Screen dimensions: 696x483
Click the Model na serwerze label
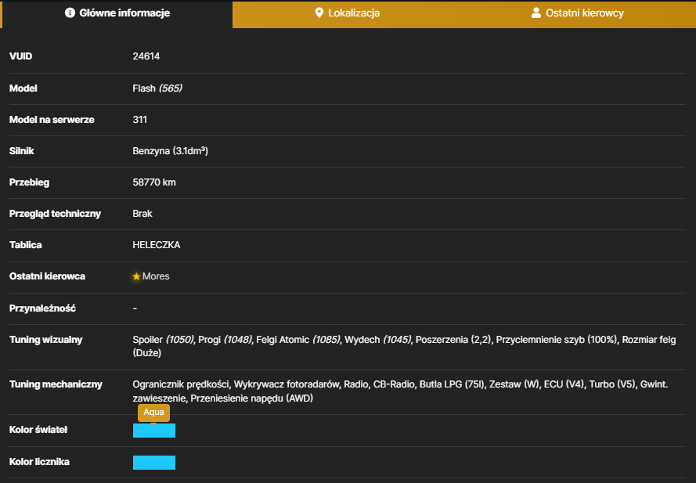[52, 120]
